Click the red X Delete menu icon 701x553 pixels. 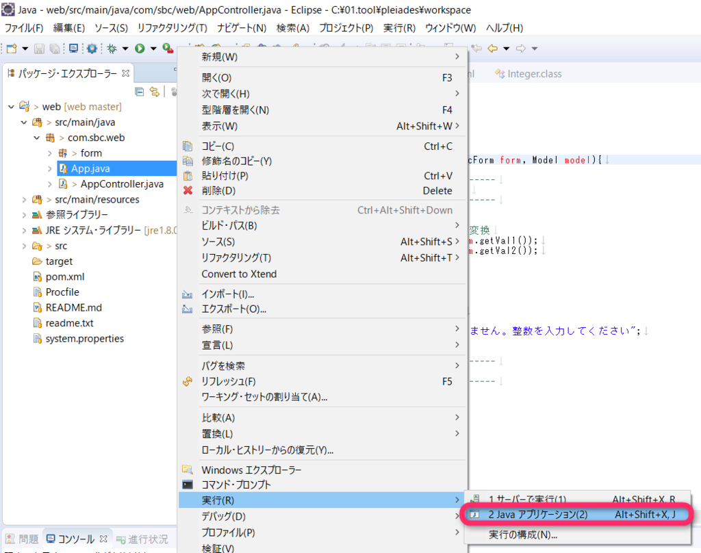click(x=188, y=190)
